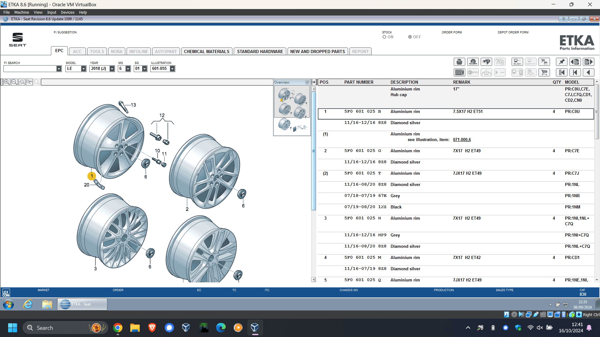Click the overview panel scrollbar thumb
Image resolution: width=600 pixels, height=337 pixels.
(x=313, y=151)
